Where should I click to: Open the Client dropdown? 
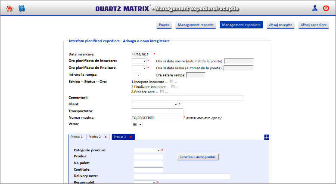(x=155, y=104)
